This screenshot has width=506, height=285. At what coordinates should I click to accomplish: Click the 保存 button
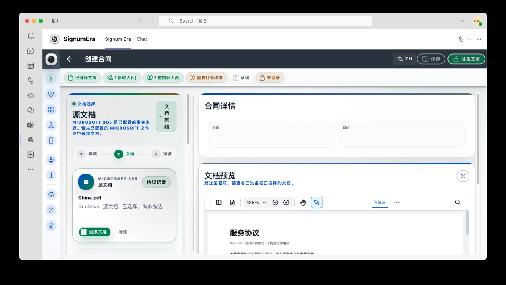coord(431,59)
